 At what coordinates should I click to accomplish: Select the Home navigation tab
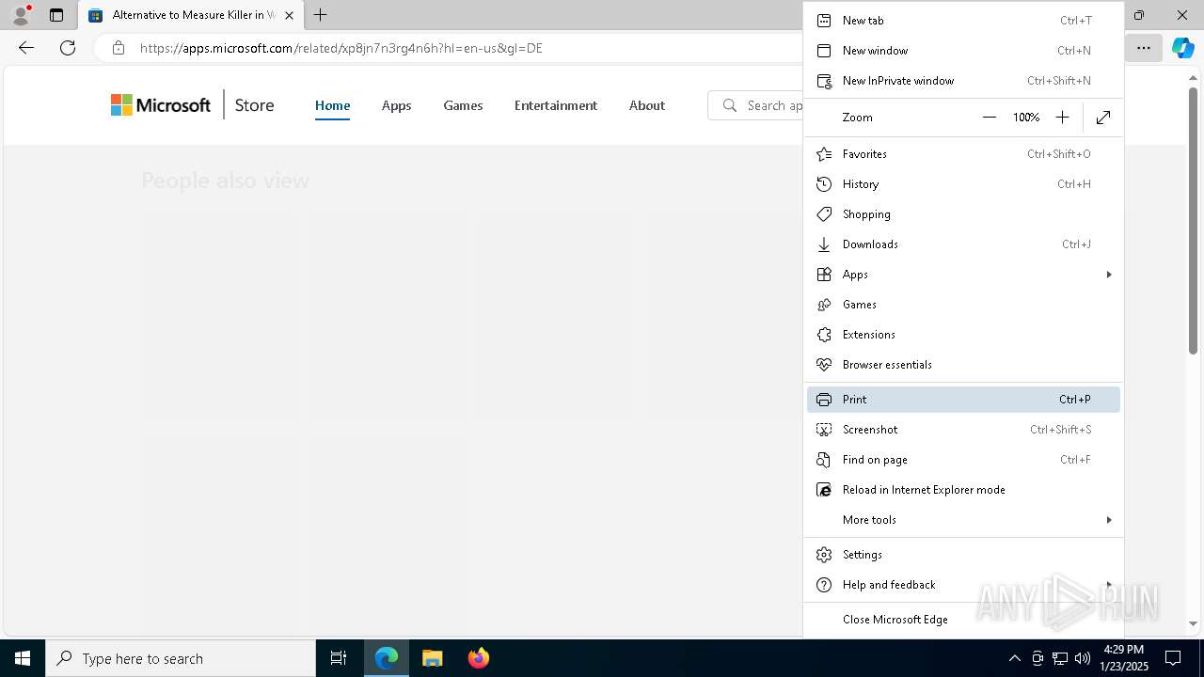[x=332, y=105]
